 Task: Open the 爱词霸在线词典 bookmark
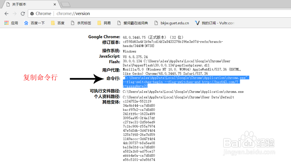132,23
